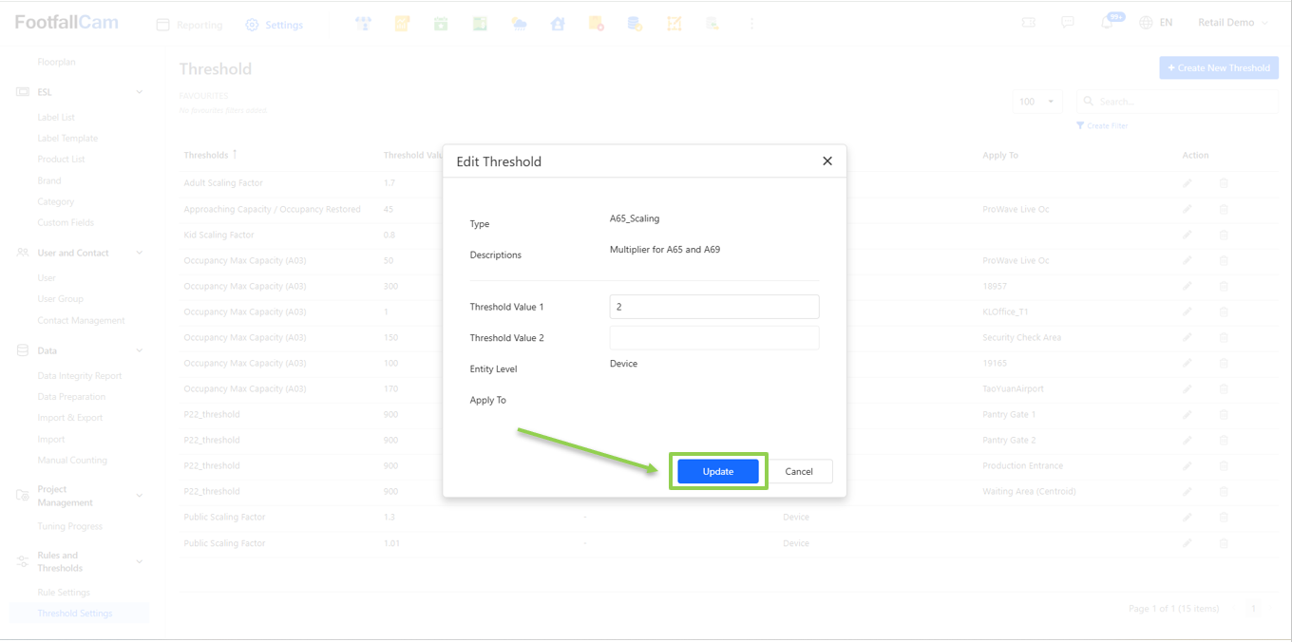This screenshot has width=1292, height=642.
Task: Delete the Waiting Area (Centroid) row
Action: (x=1224, y=491)
